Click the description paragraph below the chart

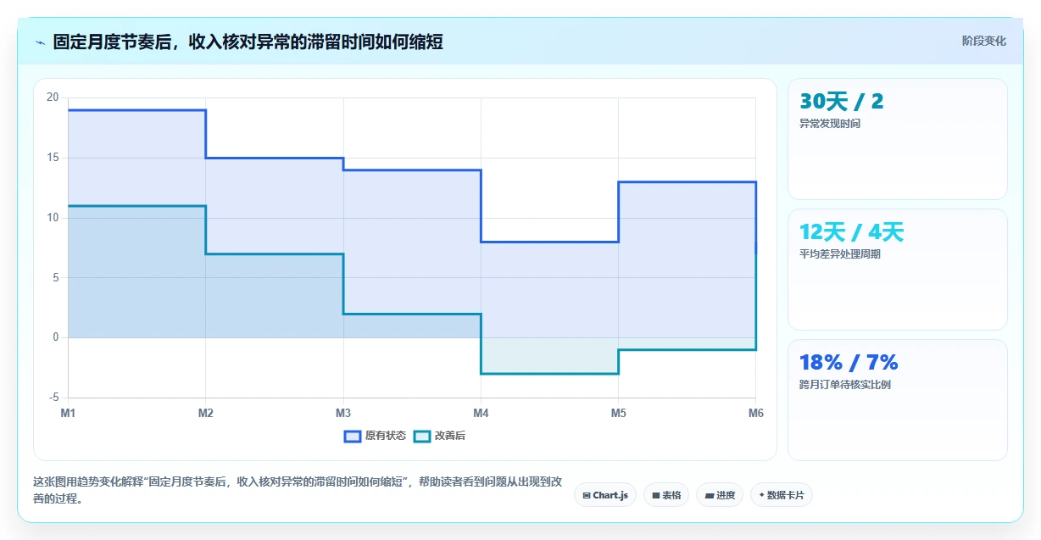(298, 490)
